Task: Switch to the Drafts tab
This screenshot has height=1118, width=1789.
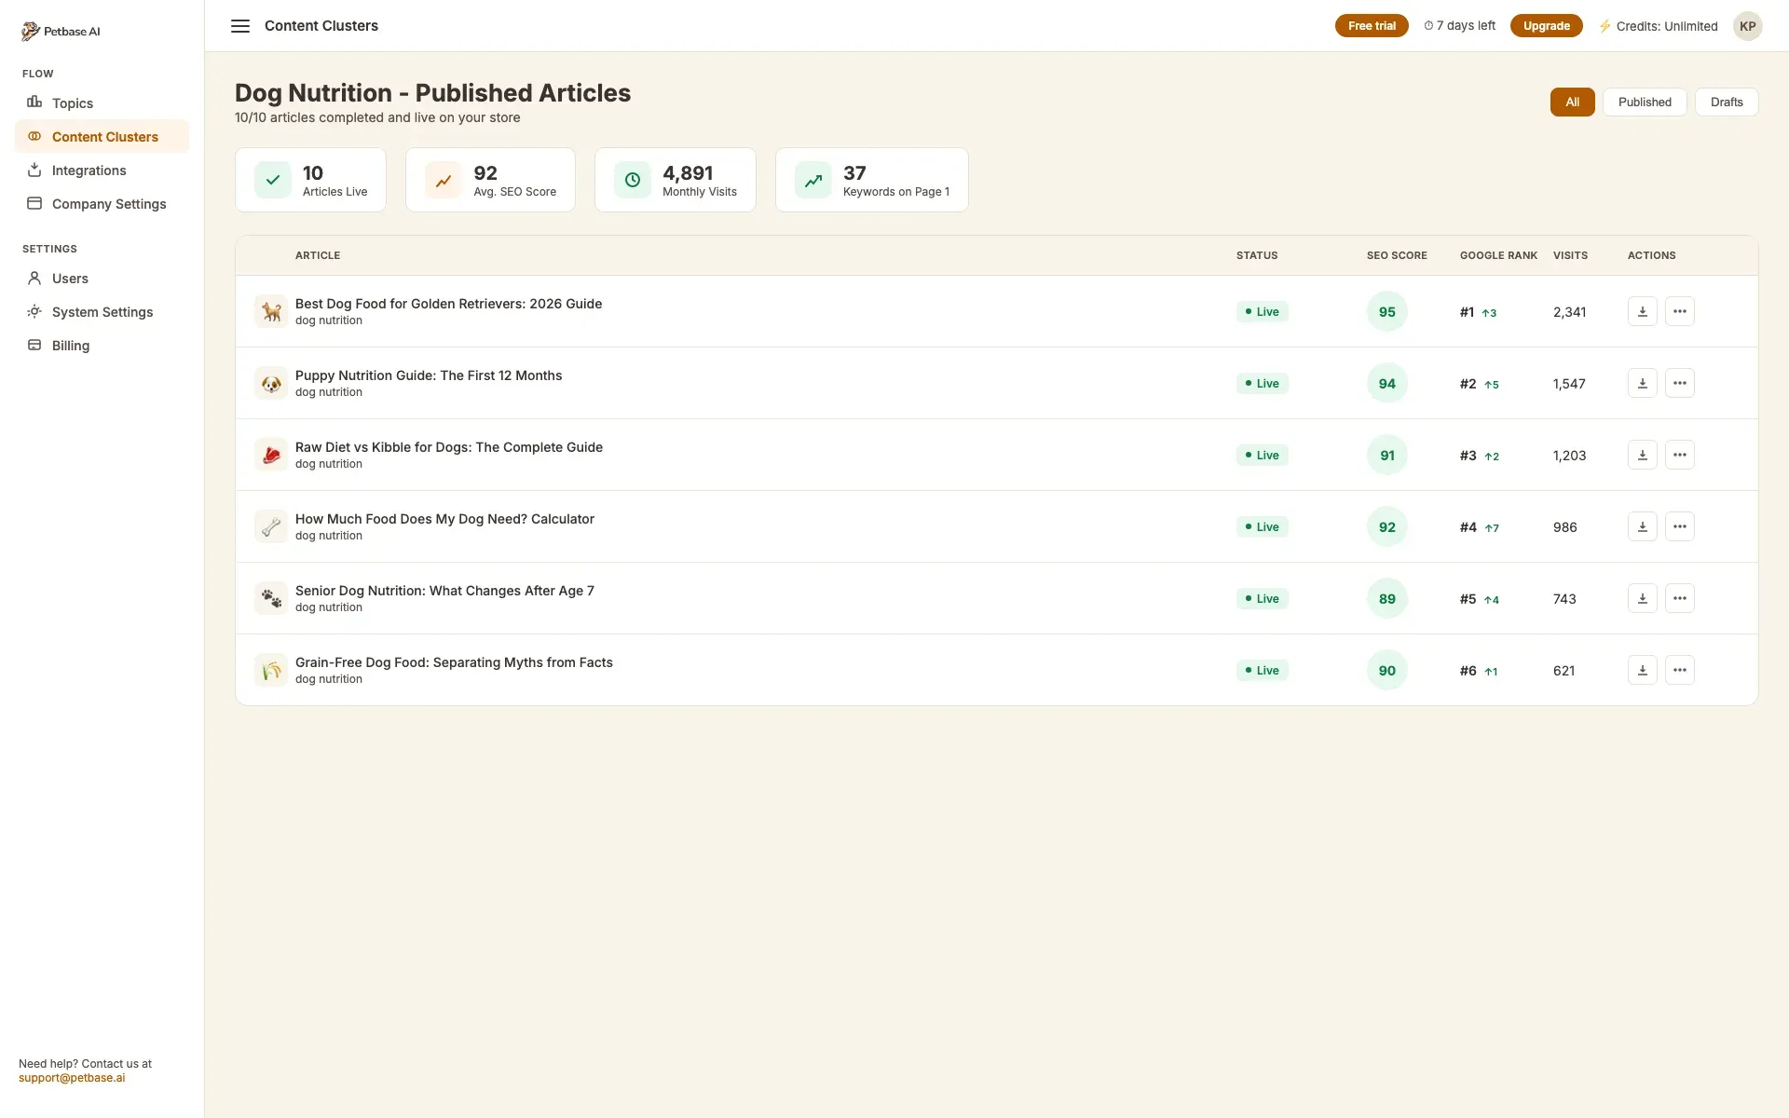Action: click(x=1727, y=102)
